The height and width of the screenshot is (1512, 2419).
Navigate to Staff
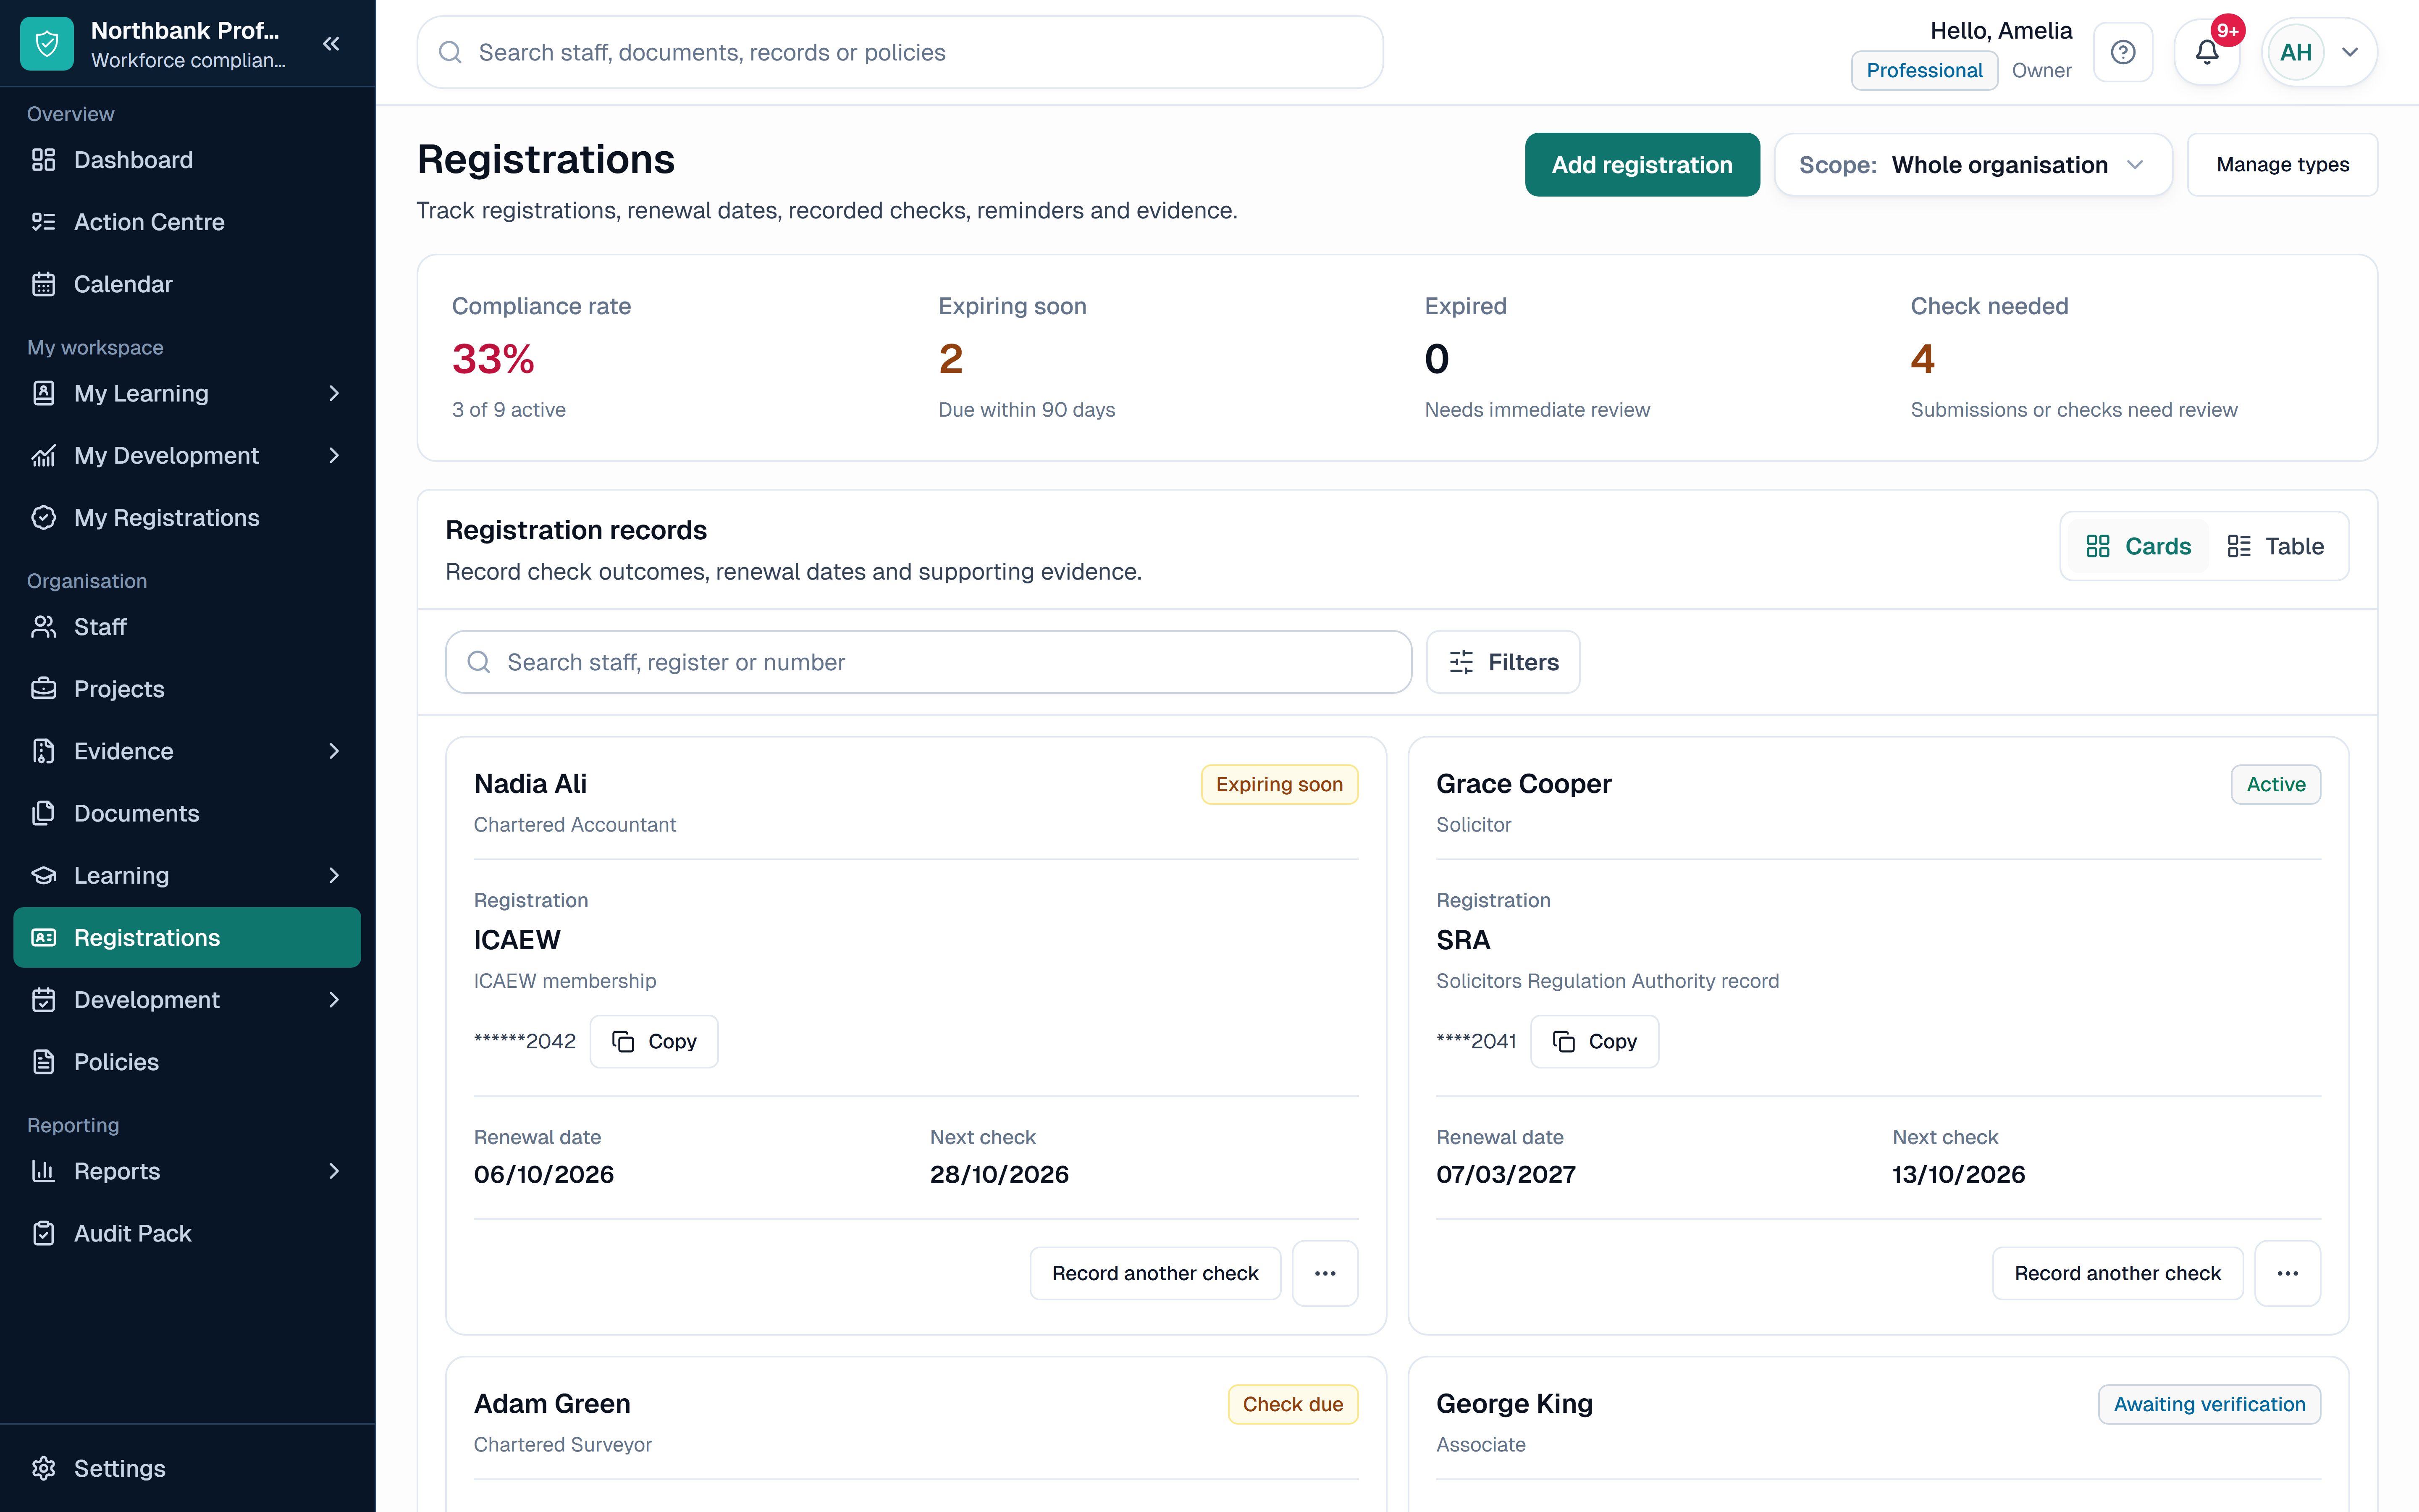[187, 627]
